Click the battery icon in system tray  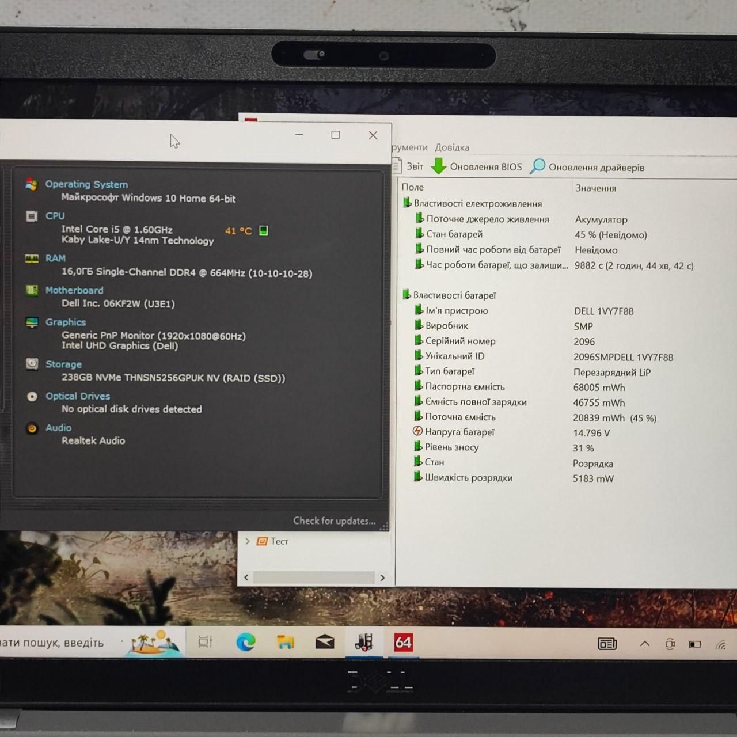click(x=695, y=644)
